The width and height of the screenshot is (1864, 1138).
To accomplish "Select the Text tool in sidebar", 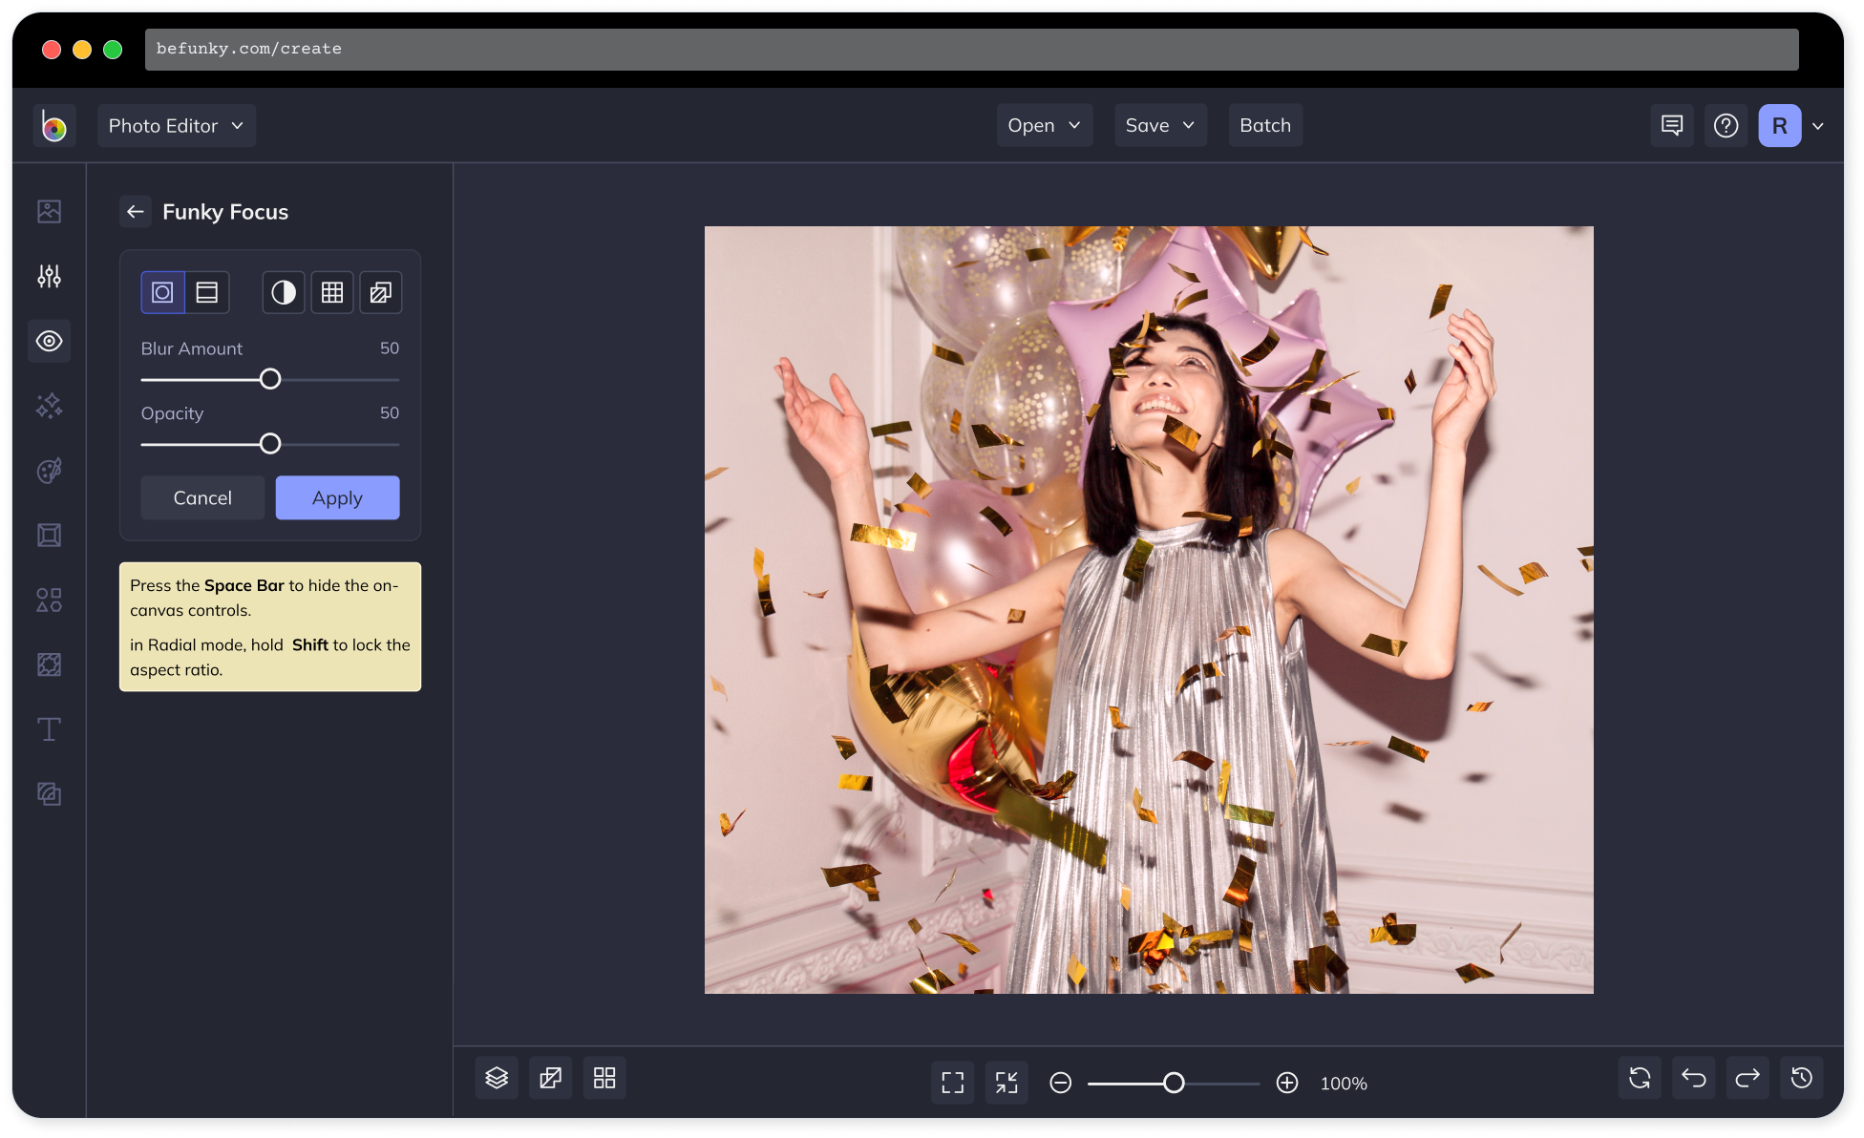I will click(50, 729).
